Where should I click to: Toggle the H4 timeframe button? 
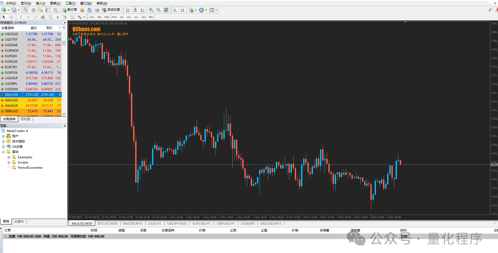pos(129,17)
